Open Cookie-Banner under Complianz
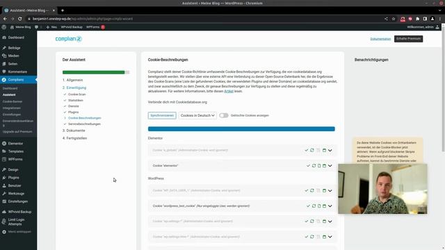 click(13, 101)
